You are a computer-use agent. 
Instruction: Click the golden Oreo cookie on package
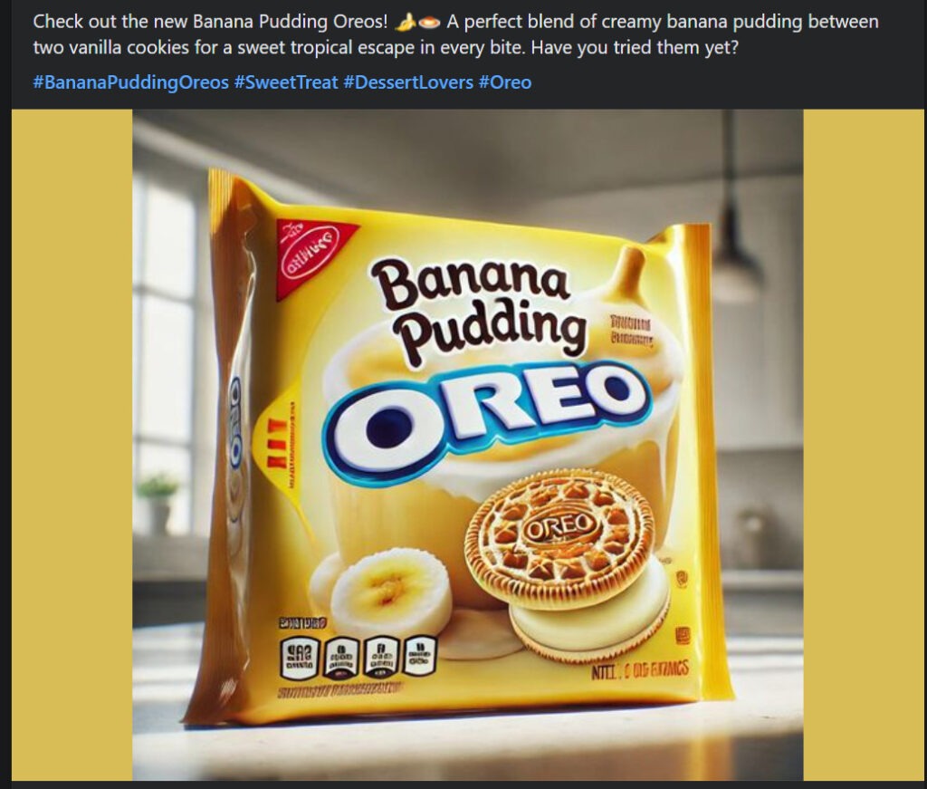[561, 539]
